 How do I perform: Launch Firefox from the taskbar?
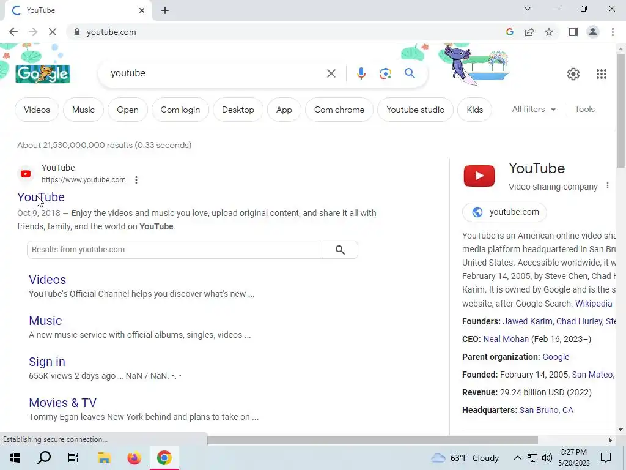pos(134,458)
